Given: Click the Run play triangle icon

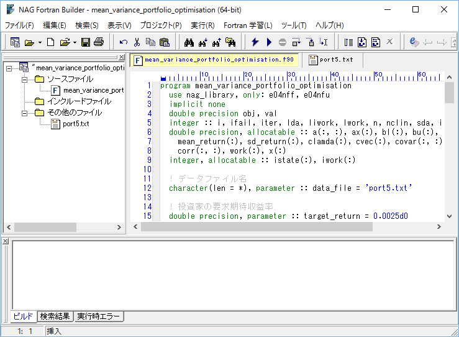Looking at the screenshot, I should 269,42.
